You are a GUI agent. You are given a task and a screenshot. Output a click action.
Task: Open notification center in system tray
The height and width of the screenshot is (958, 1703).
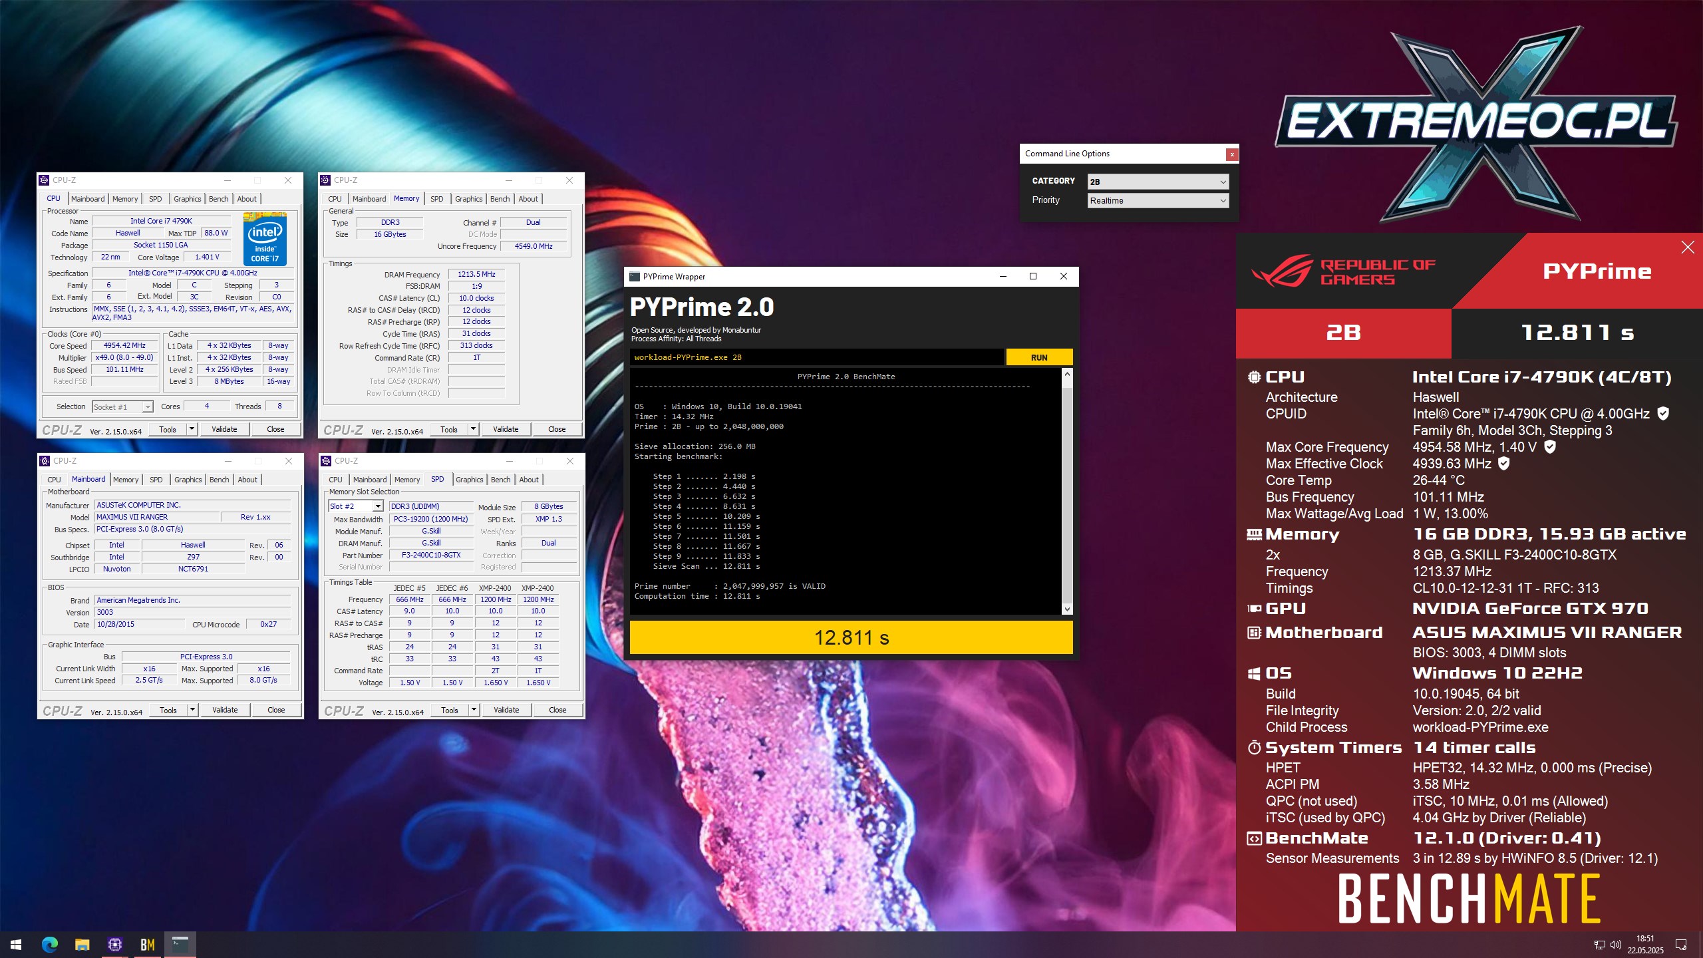click(x=1681, y=945)
